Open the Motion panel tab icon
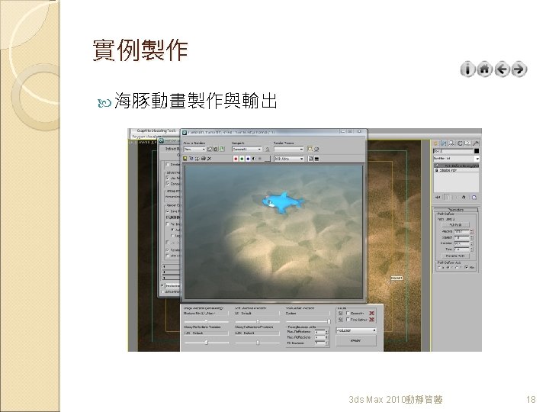The image size is (549, 412). pos(460,143)
